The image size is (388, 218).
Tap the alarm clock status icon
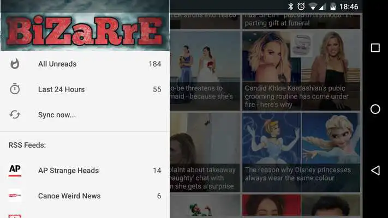[301, 7]
